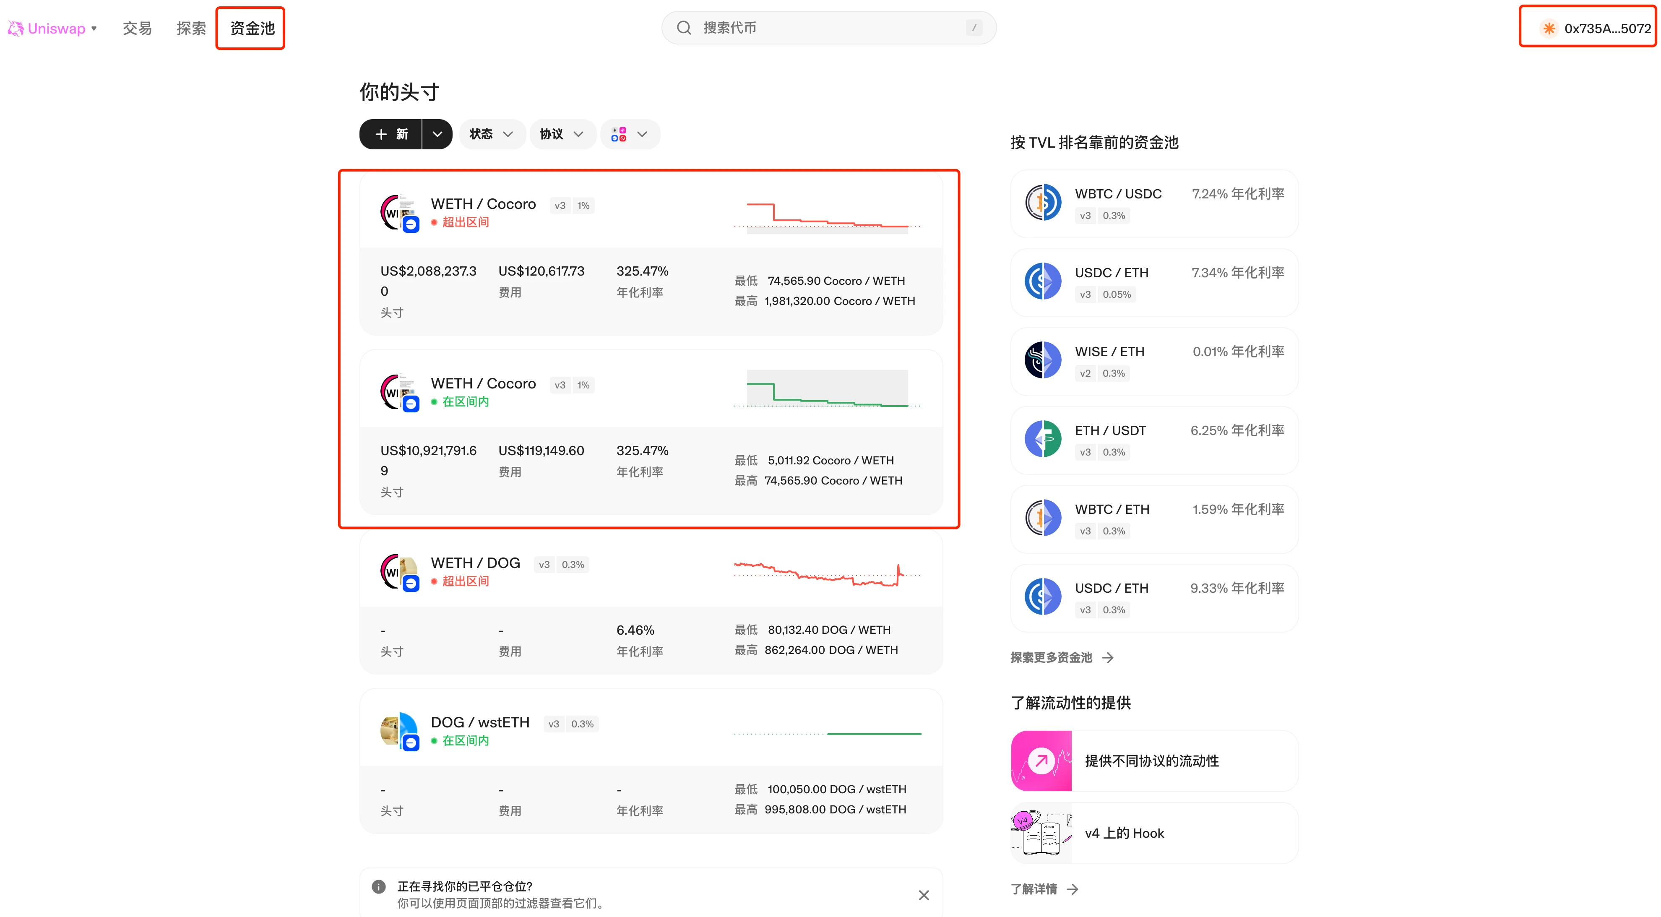Click the wallet address 0x735A...5072 icon
This screenshot has width=1661, height=917.
1547,28
